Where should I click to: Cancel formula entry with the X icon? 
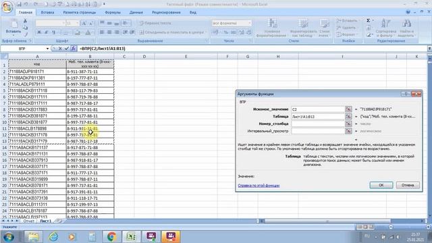point(60,49)
